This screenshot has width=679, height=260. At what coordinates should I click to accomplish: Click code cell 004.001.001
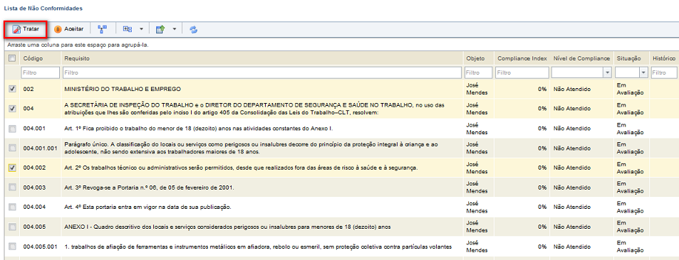click(41, 148)
